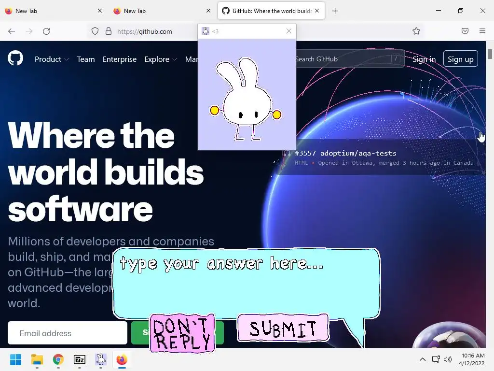
Task: Expand the Explore dropdown menu
Action: [x=161, y=59]
